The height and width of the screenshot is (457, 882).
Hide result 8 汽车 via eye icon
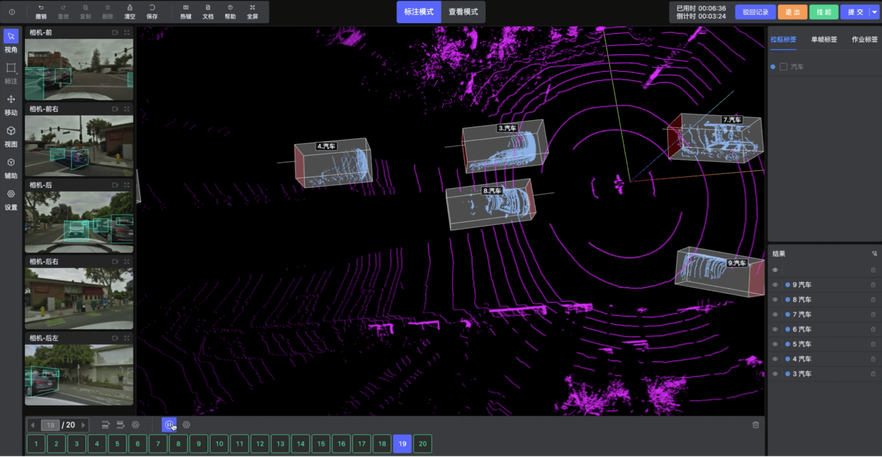pos(775,300)
